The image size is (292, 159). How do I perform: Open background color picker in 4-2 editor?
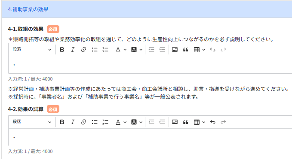coord(134,122)
